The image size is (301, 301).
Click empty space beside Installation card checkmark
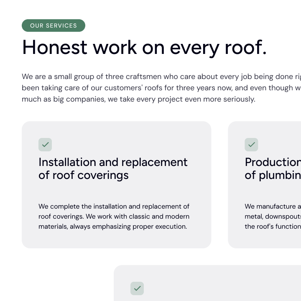[x=125, y=145]
